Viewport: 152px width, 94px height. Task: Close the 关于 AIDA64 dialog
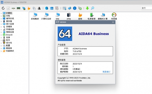113,22
